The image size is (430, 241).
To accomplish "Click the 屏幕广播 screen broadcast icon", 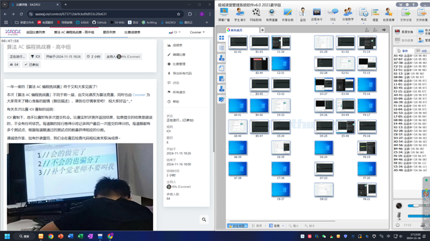I will pyautogui.click(x=224, y=13).
